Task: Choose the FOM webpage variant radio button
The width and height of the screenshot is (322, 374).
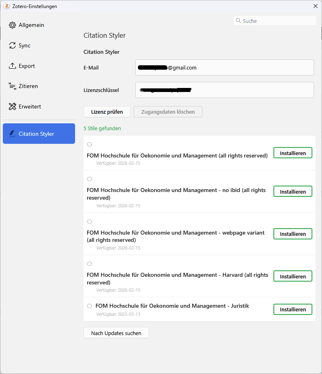Action: coord(90,221)
